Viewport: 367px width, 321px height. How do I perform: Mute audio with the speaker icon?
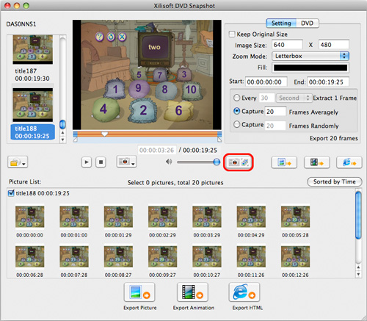coord(169,162)
